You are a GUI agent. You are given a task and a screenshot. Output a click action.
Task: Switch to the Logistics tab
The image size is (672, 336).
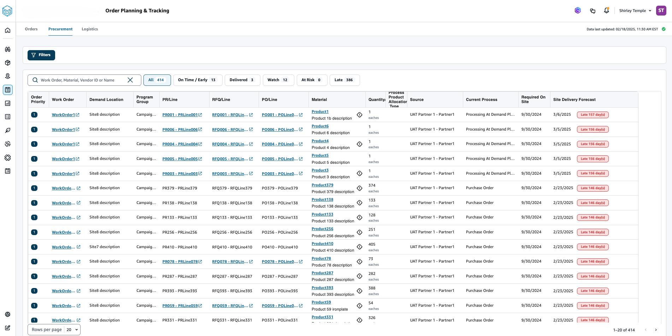pyautogui.click(x=90, y=29)
